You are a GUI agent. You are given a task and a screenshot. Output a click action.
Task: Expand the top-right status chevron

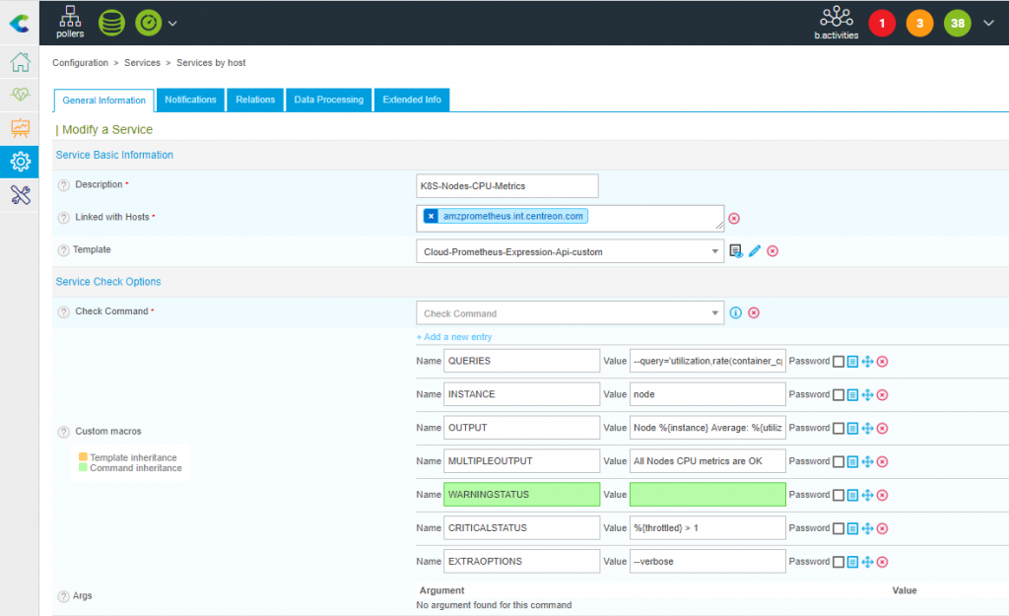point(988,24)
